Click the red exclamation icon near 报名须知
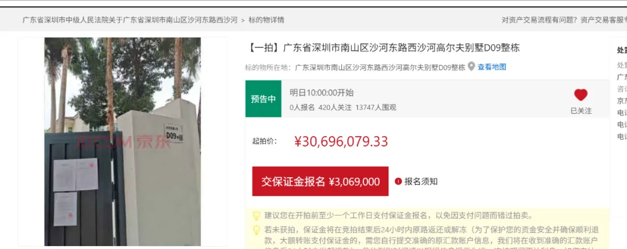The image size is (627, 249). 398,181
